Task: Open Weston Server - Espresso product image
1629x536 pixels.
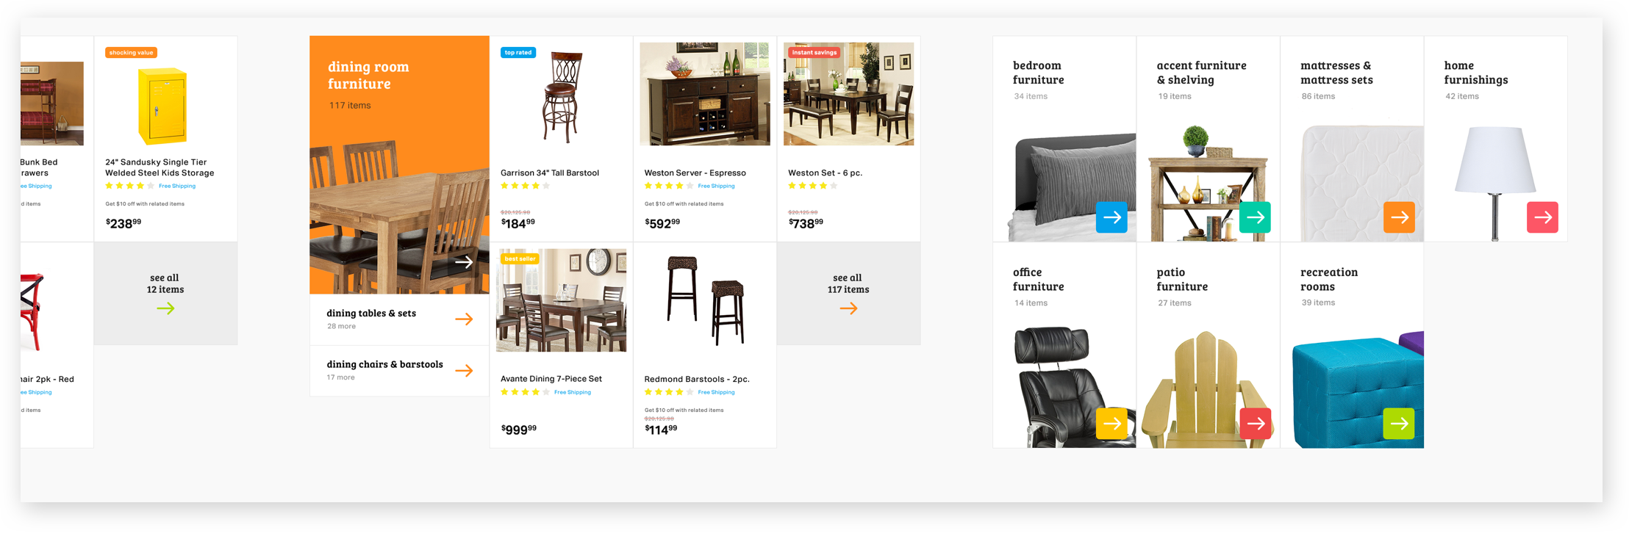Action: [x=705, y=94]
